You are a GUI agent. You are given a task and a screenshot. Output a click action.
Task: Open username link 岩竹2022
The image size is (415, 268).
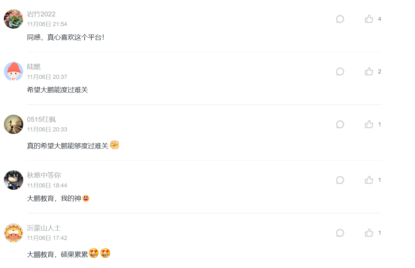pos(41,14)
